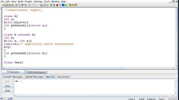
Task: Click the Cut scissors icon
Action: coord(17,5)
